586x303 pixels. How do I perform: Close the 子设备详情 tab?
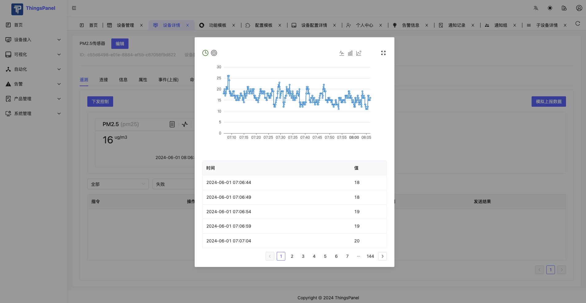(565, 25)
